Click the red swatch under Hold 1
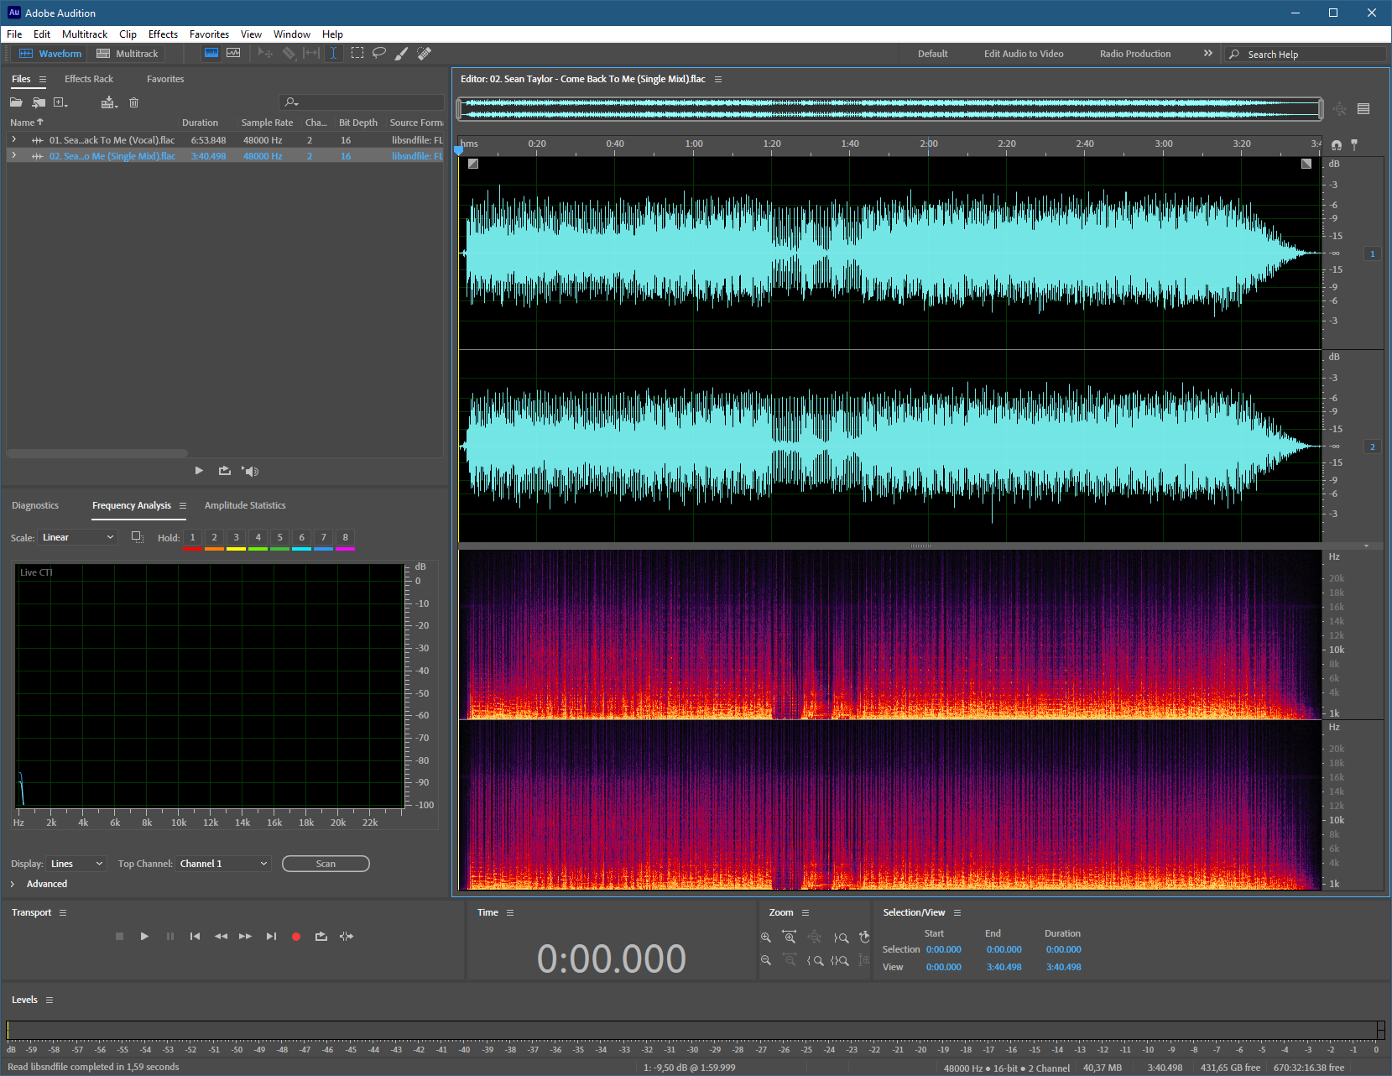The image size is (1392, 1076). coord(192,549)
